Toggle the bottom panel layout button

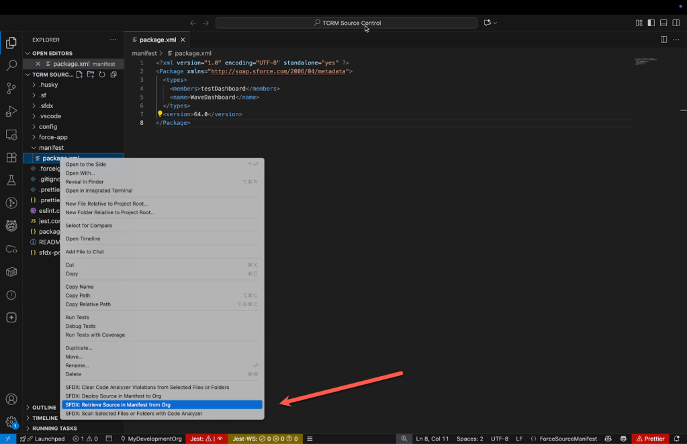pyautogui.click(x=663, y=23)
